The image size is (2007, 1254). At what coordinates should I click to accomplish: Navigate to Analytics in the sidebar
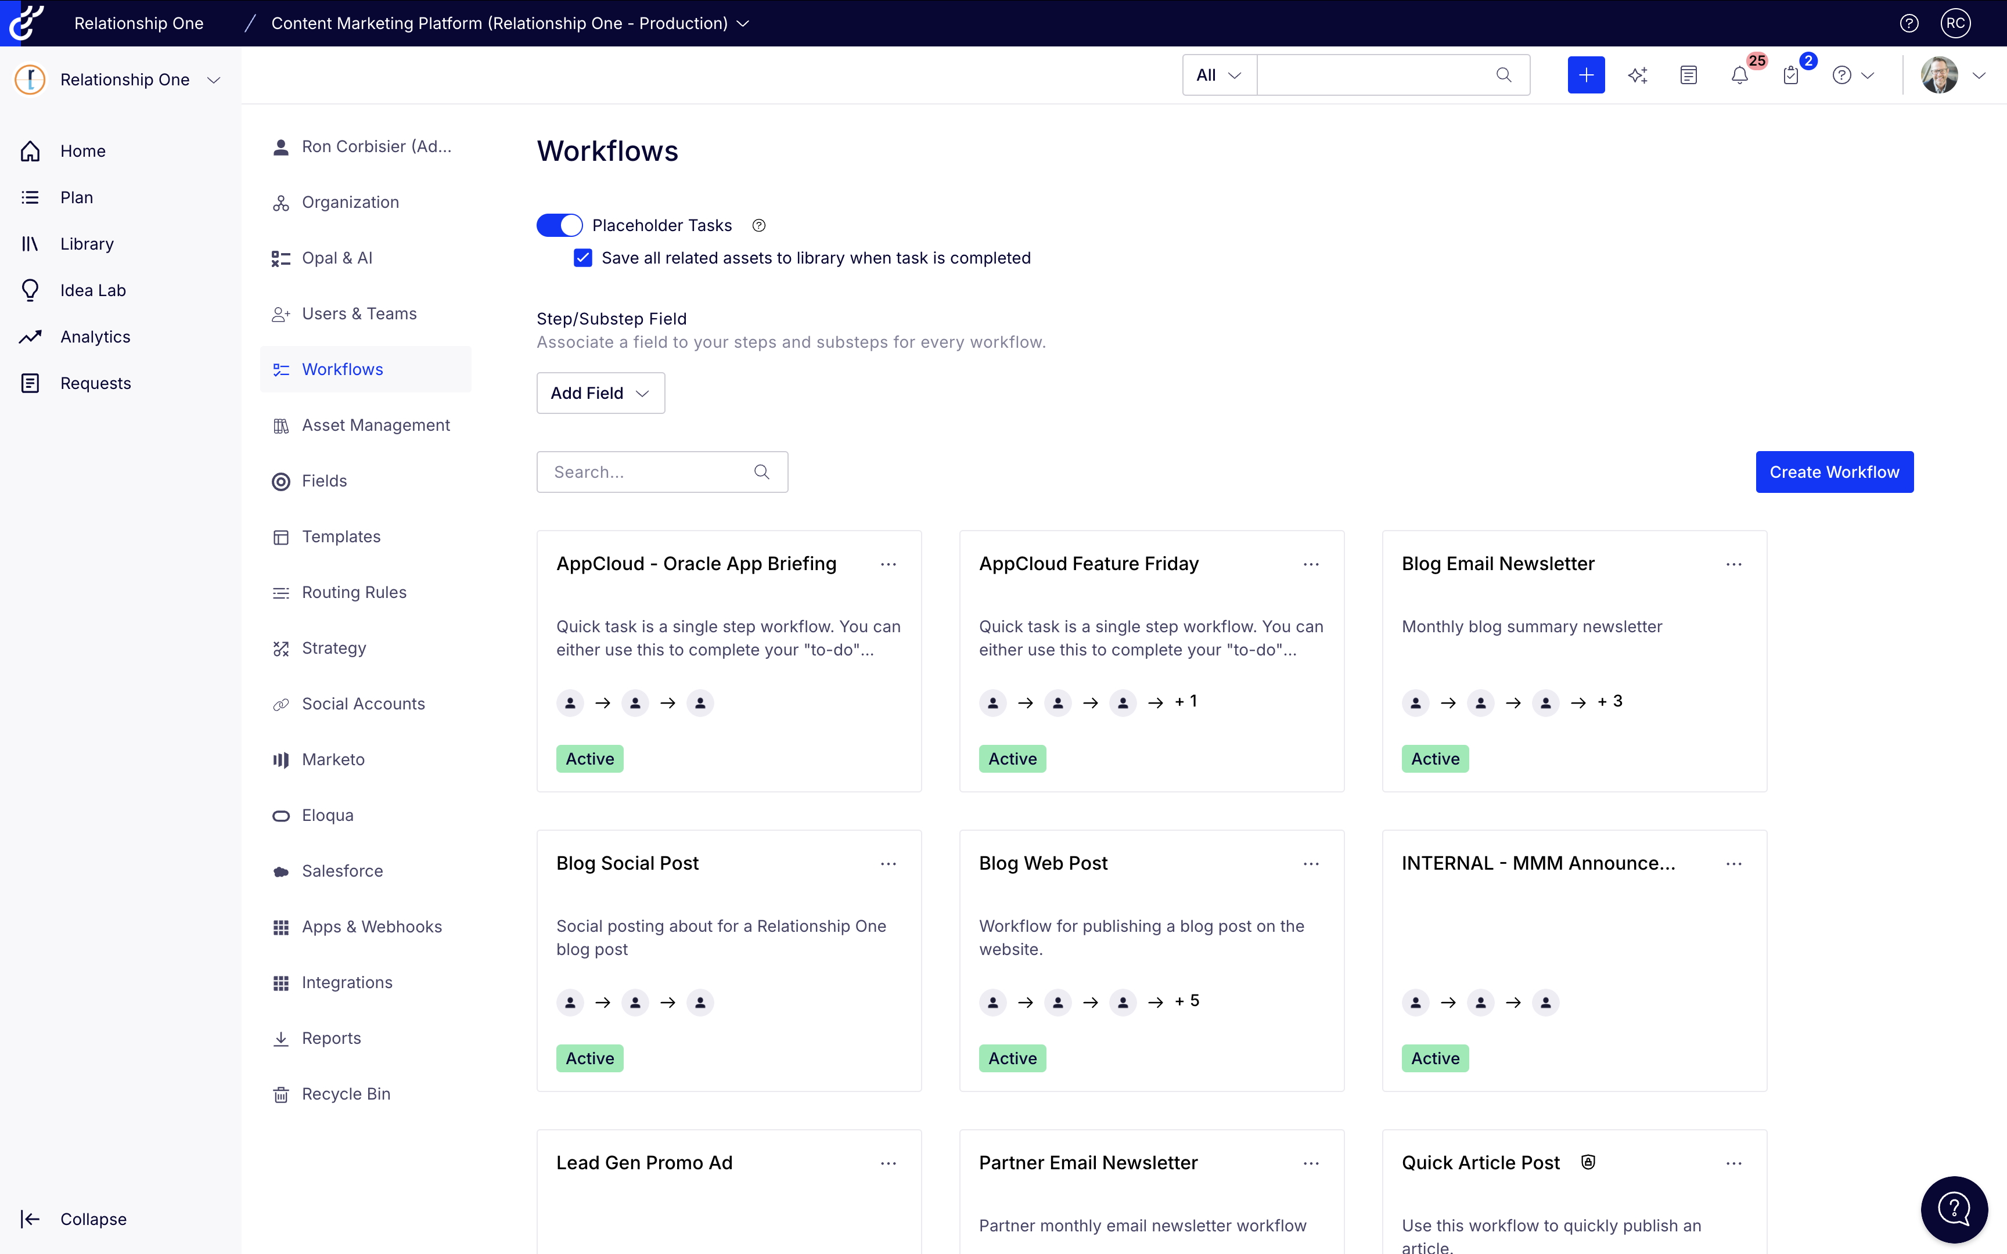click(95, 337)
